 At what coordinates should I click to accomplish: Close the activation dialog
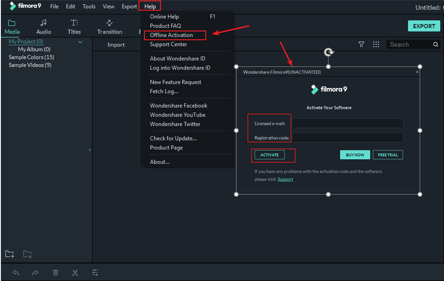coord(417,72)
